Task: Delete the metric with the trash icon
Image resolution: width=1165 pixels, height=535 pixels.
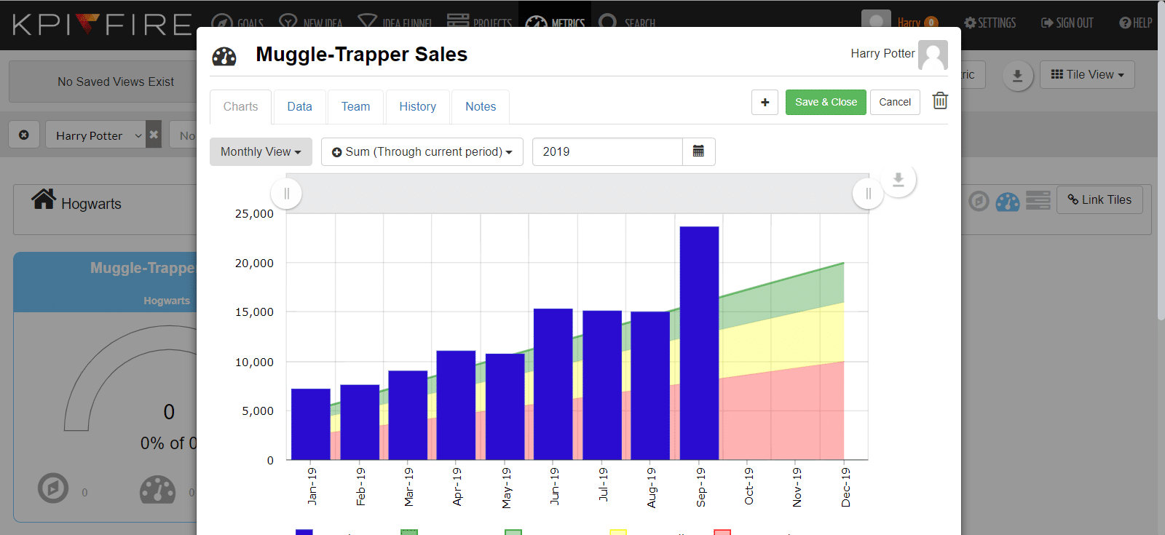Action: pyautogui.click(x=940, y=100)
